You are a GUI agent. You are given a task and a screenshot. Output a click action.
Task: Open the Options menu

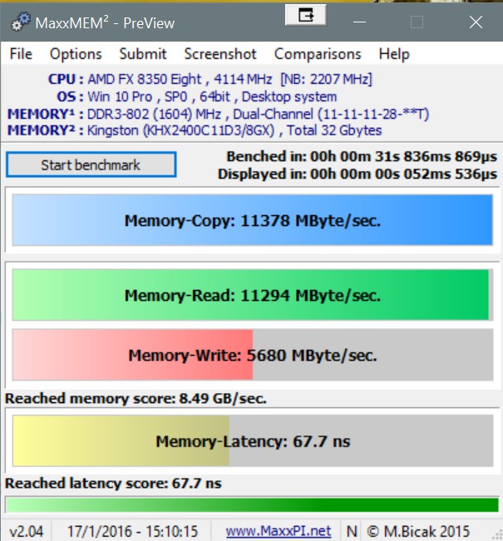click(76, 54)
